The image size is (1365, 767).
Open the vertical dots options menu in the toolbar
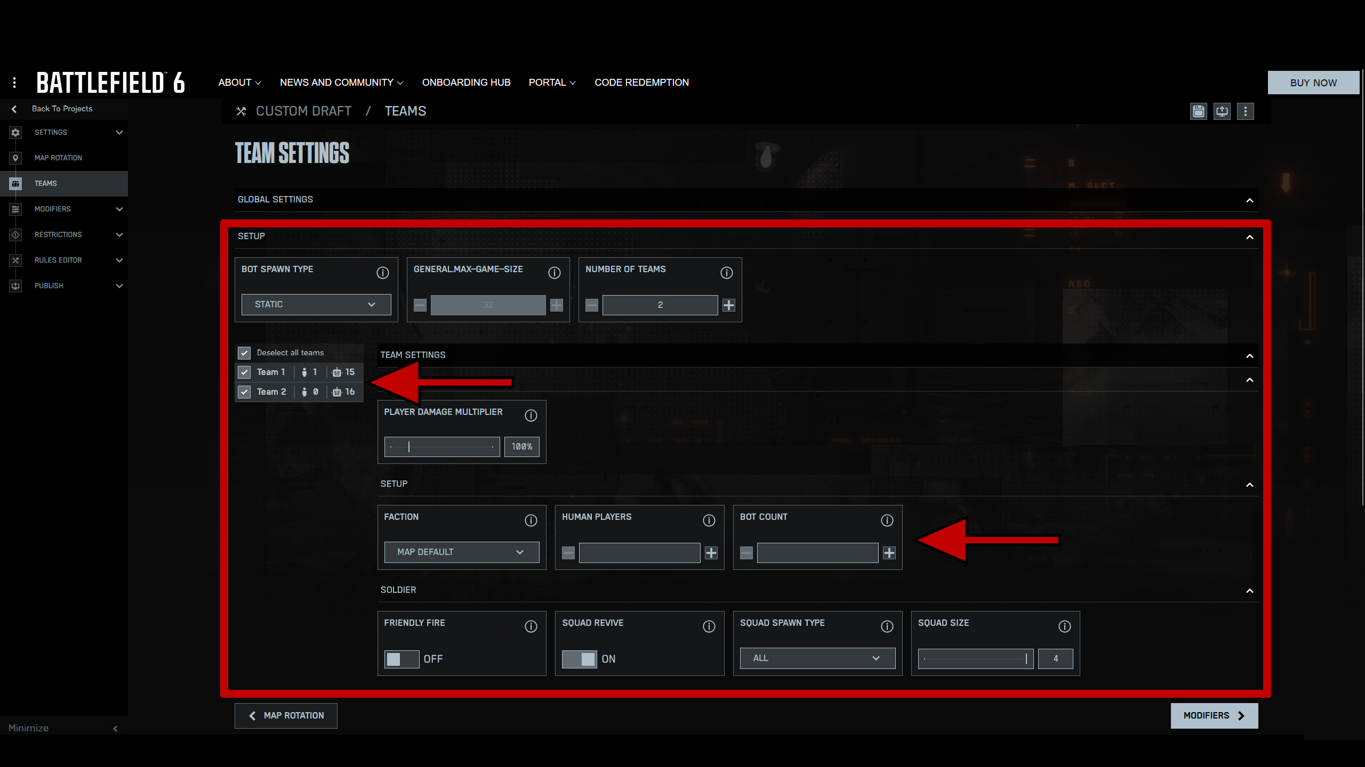(x=1245, y=111)
